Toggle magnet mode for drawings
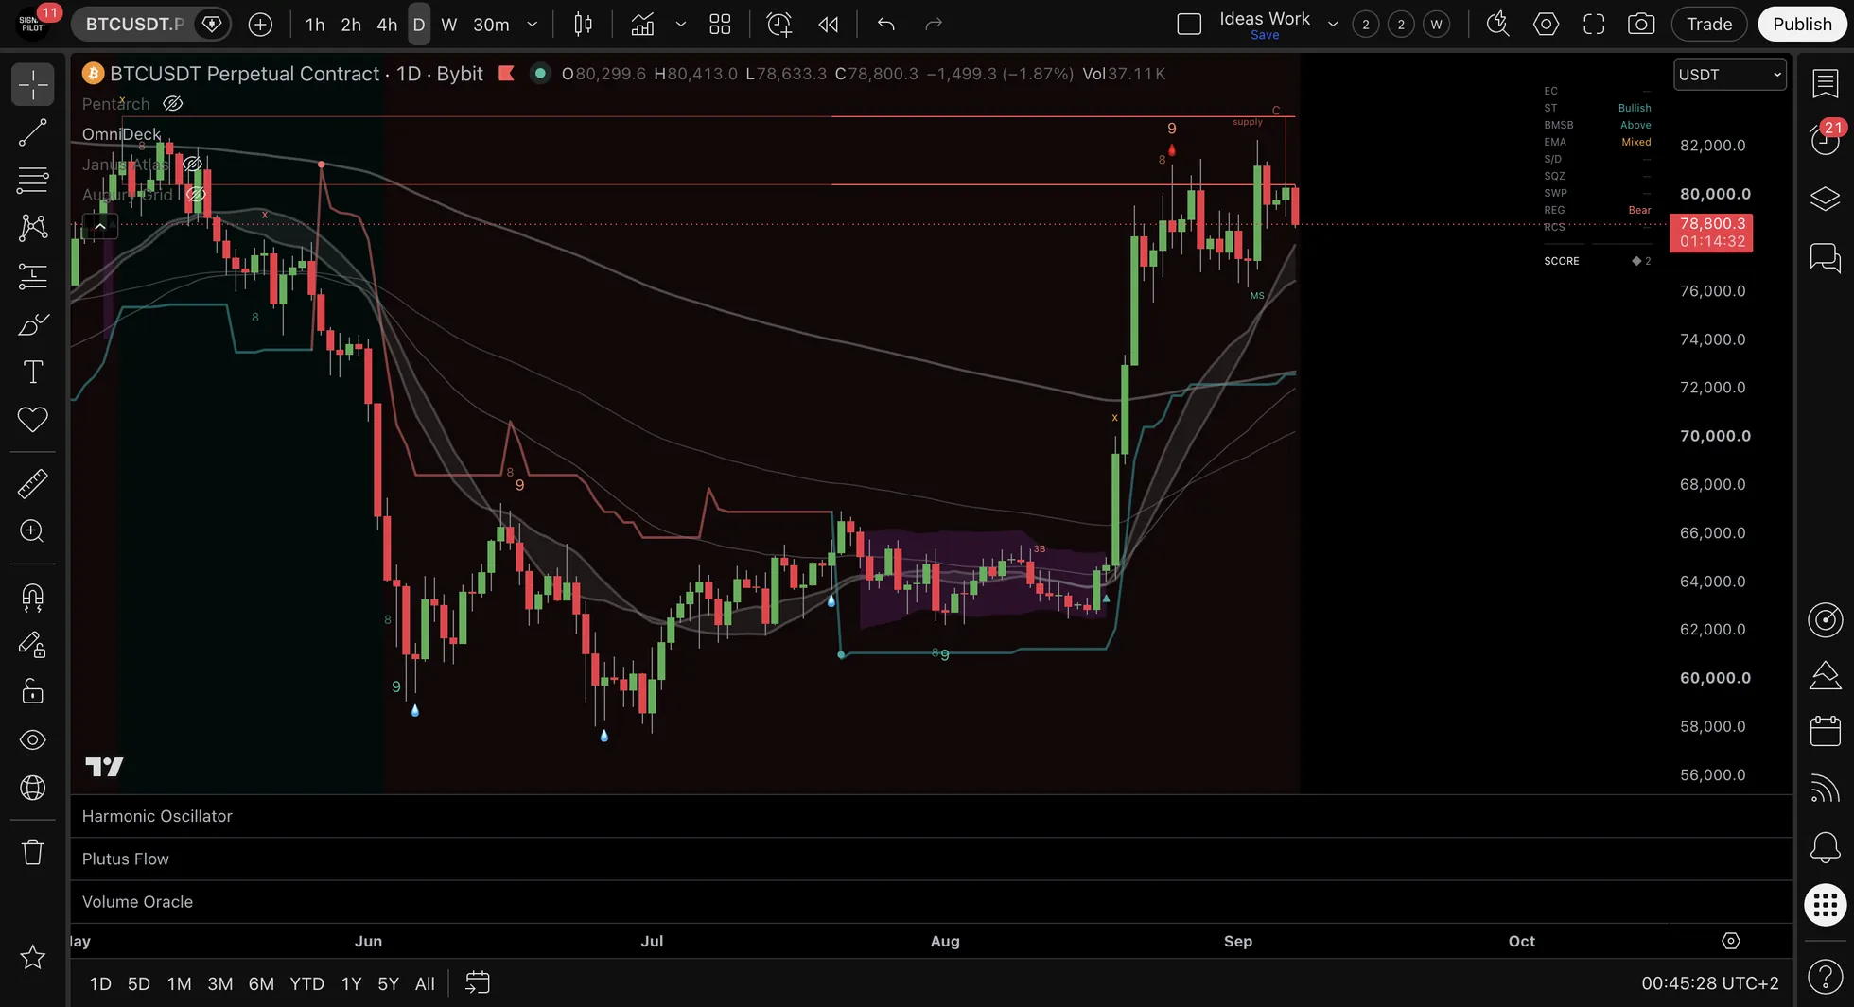Image resolution: width=1854 pixels, height=1007 pixels. (x=33, y=598)
